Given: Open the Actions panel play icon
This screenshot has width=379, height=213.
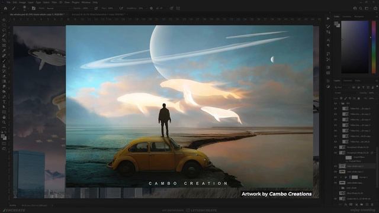Looking at the screenshot, I should coord(328,18).
